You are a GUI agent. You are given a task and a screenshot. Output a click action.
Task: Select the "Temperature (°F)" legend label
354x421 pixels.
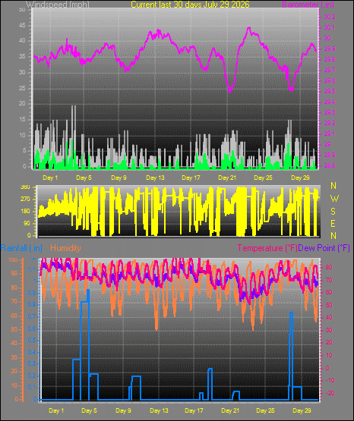tap(267, 248)
